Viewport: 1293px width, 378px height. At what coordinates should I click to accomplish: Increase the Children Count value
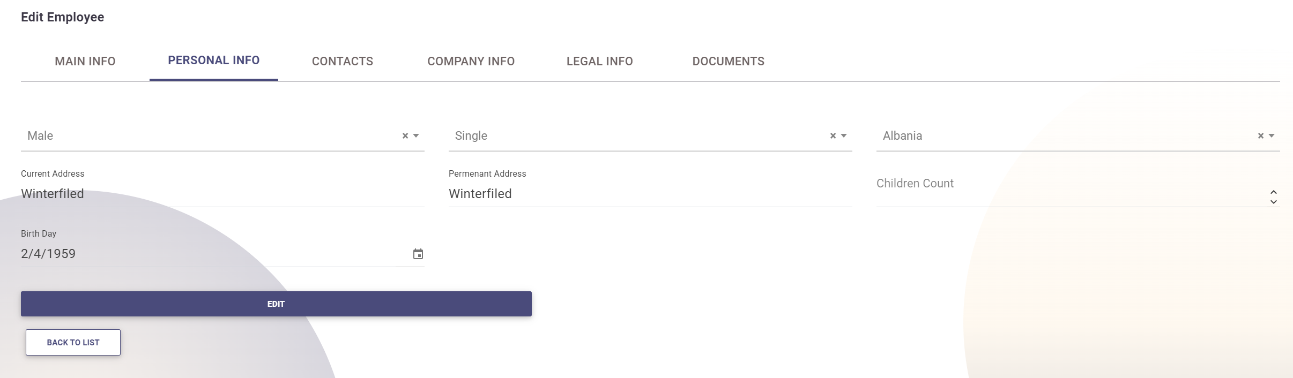coord(1274,192)
